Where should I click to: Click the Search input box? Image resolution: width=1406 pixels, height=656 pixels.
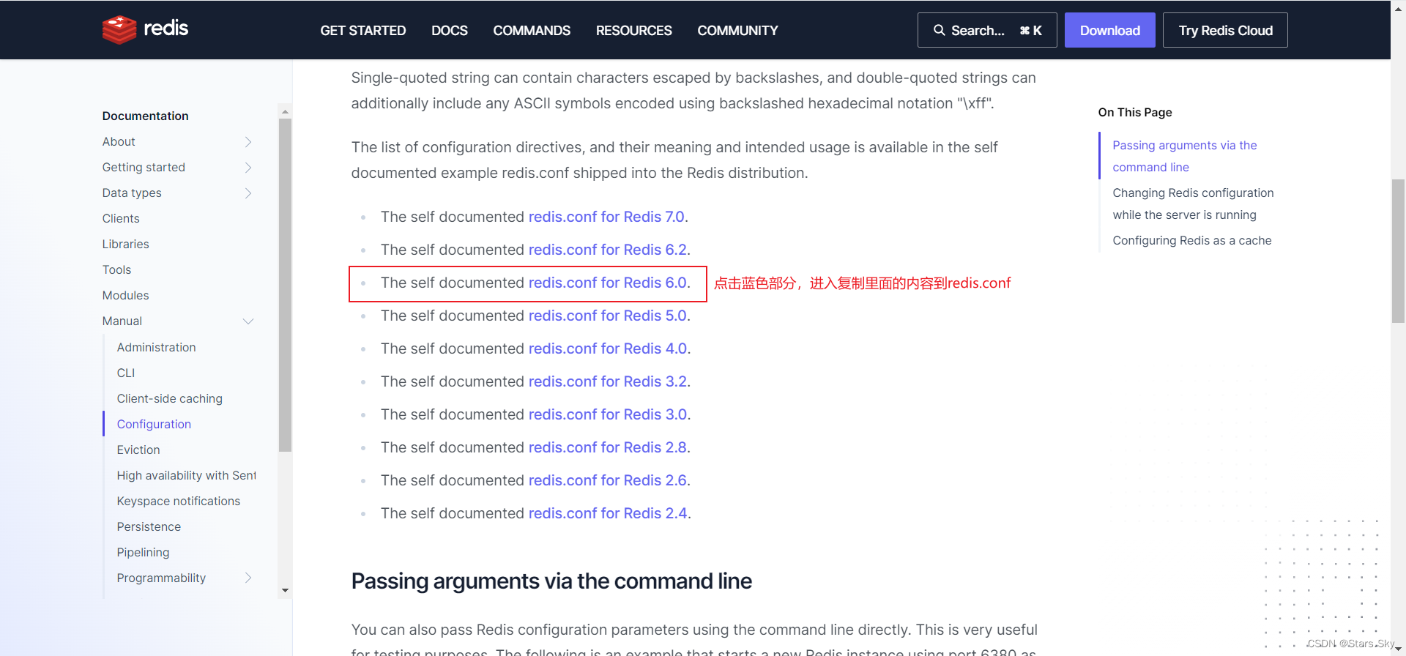point(986,30)
